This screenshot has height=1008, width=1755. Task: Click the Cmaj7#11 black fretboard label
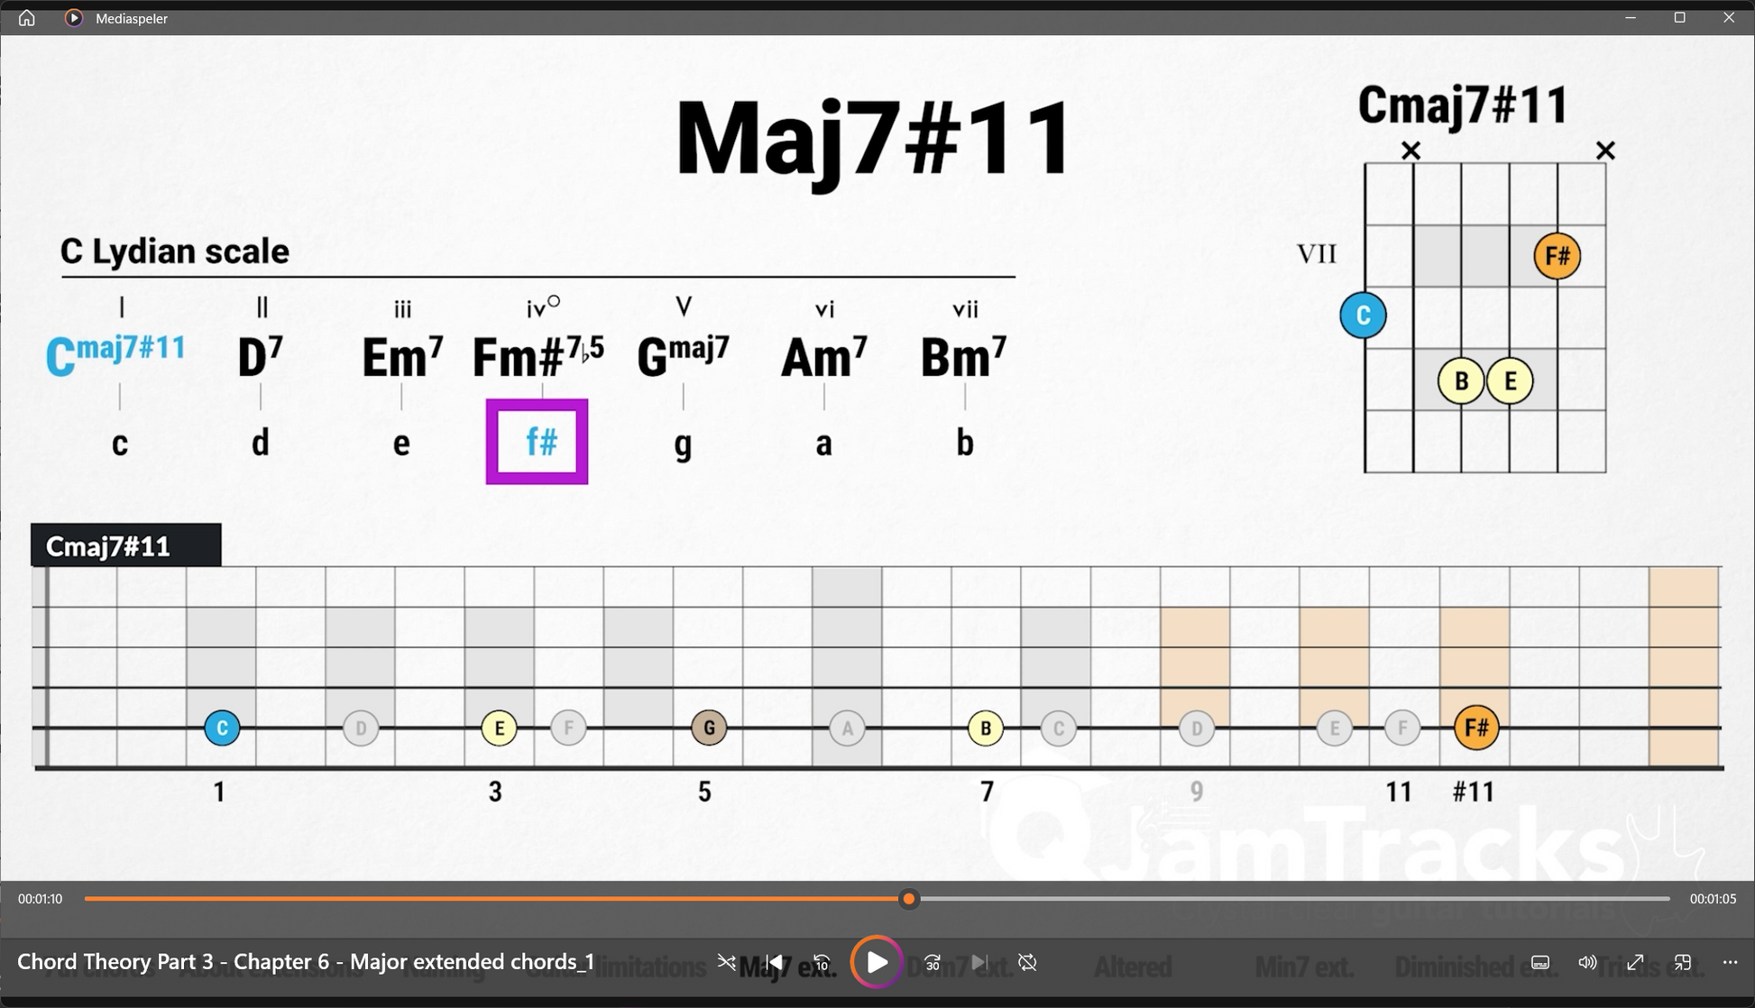pyautogui.click(x=126, y=545)
